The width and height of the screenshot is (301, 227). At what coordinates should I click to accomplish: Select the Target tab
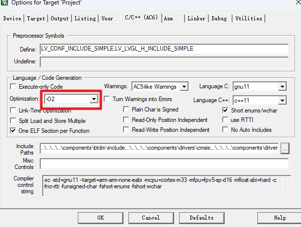tap(36, 18)
